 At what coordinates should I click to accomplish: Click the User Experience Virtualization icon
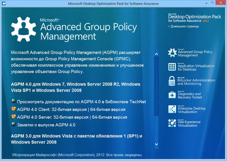[172, 123]
